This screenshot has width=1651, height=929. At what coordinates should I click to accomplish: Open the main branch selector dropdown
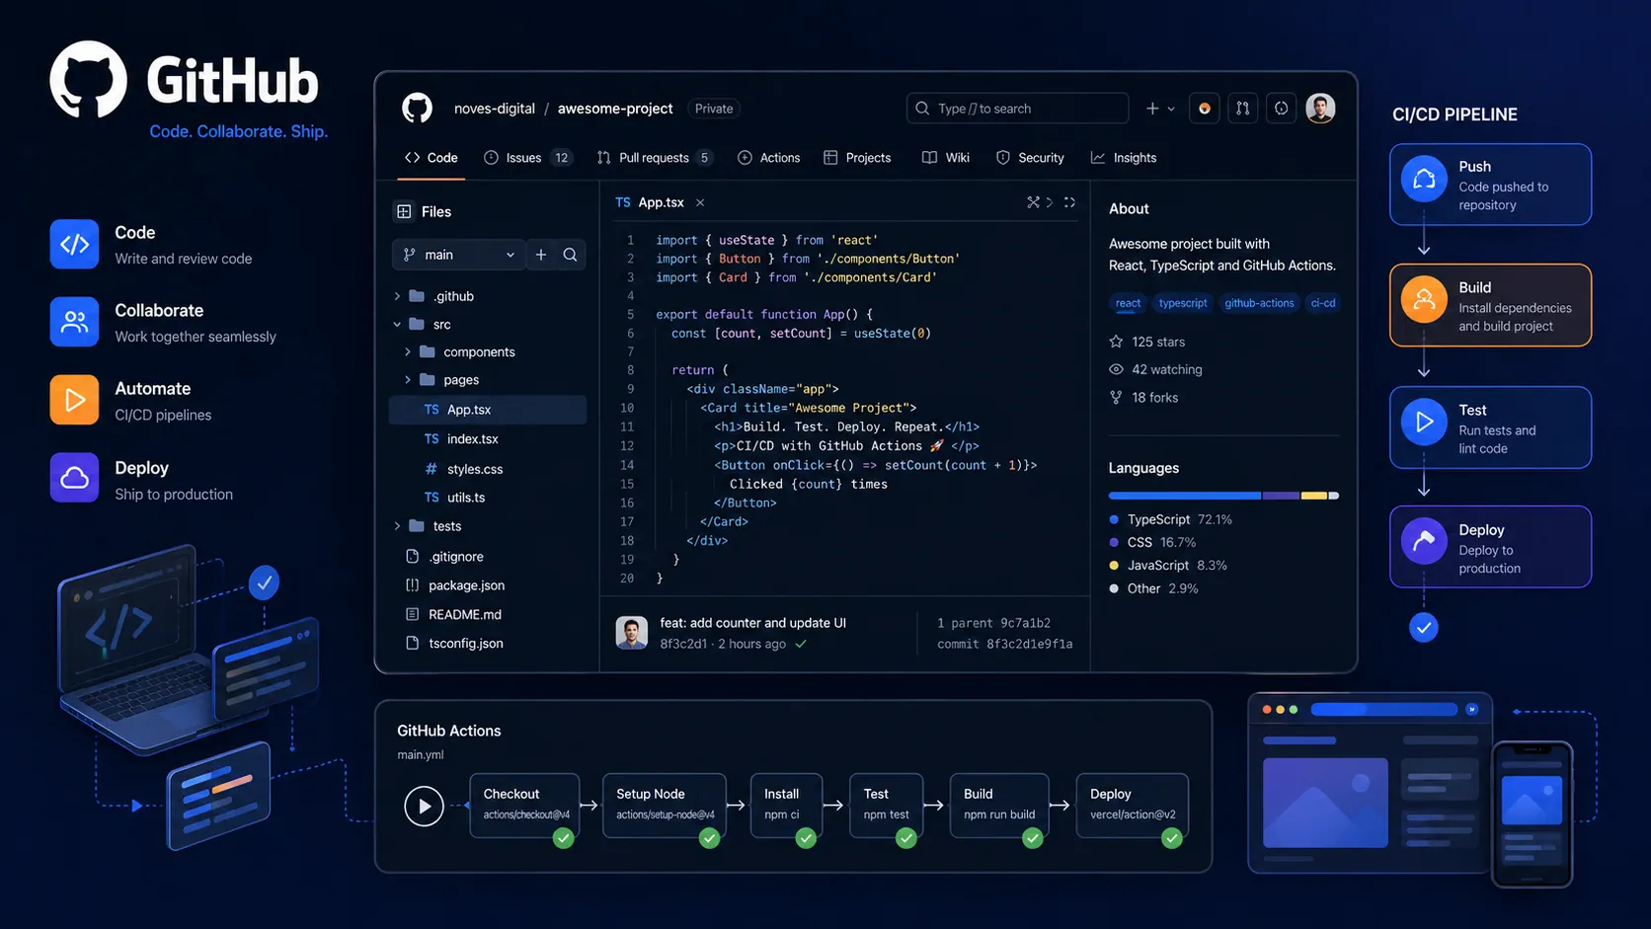[x=458, y=254]
